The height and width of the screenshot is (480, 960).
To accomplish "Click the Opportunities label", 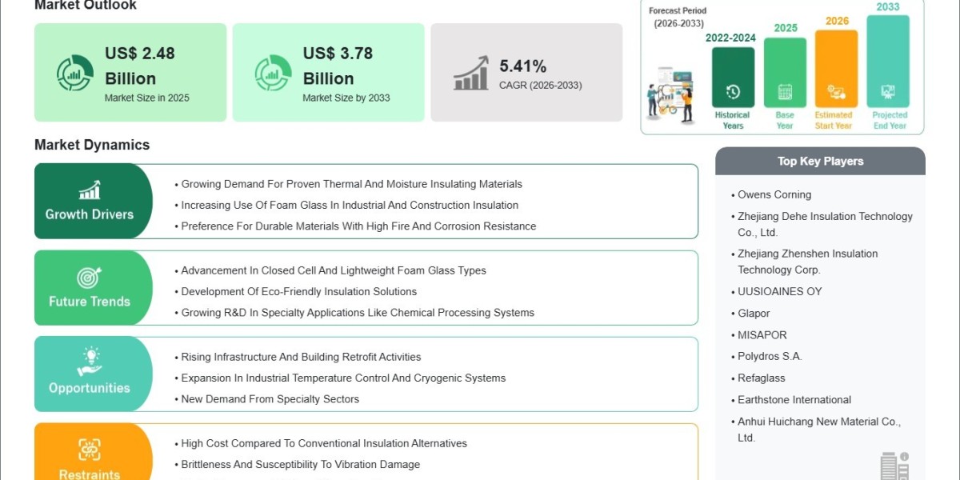I will [x=90, y=388].
